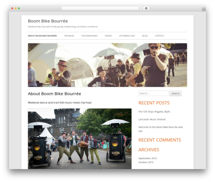Visit the Blog menu item
Viewport: 215px width, 182px height.
pos(145,36)
